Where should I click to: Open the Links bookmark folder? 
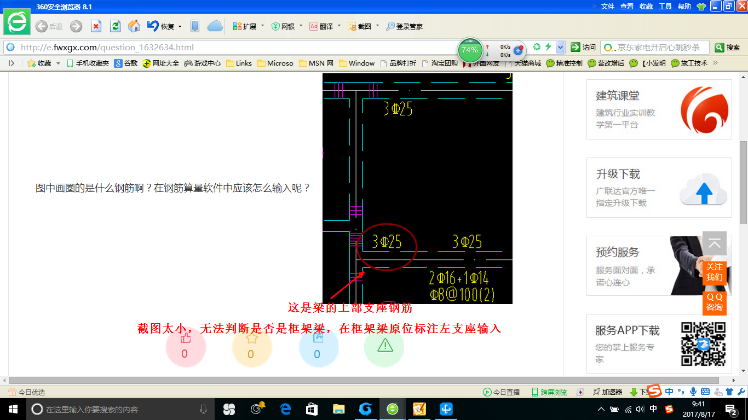pos(239,63)
